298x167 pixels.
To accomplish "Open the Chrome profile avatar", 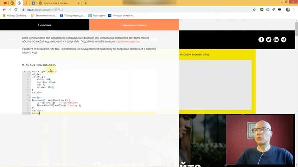I will coord(288,10).
